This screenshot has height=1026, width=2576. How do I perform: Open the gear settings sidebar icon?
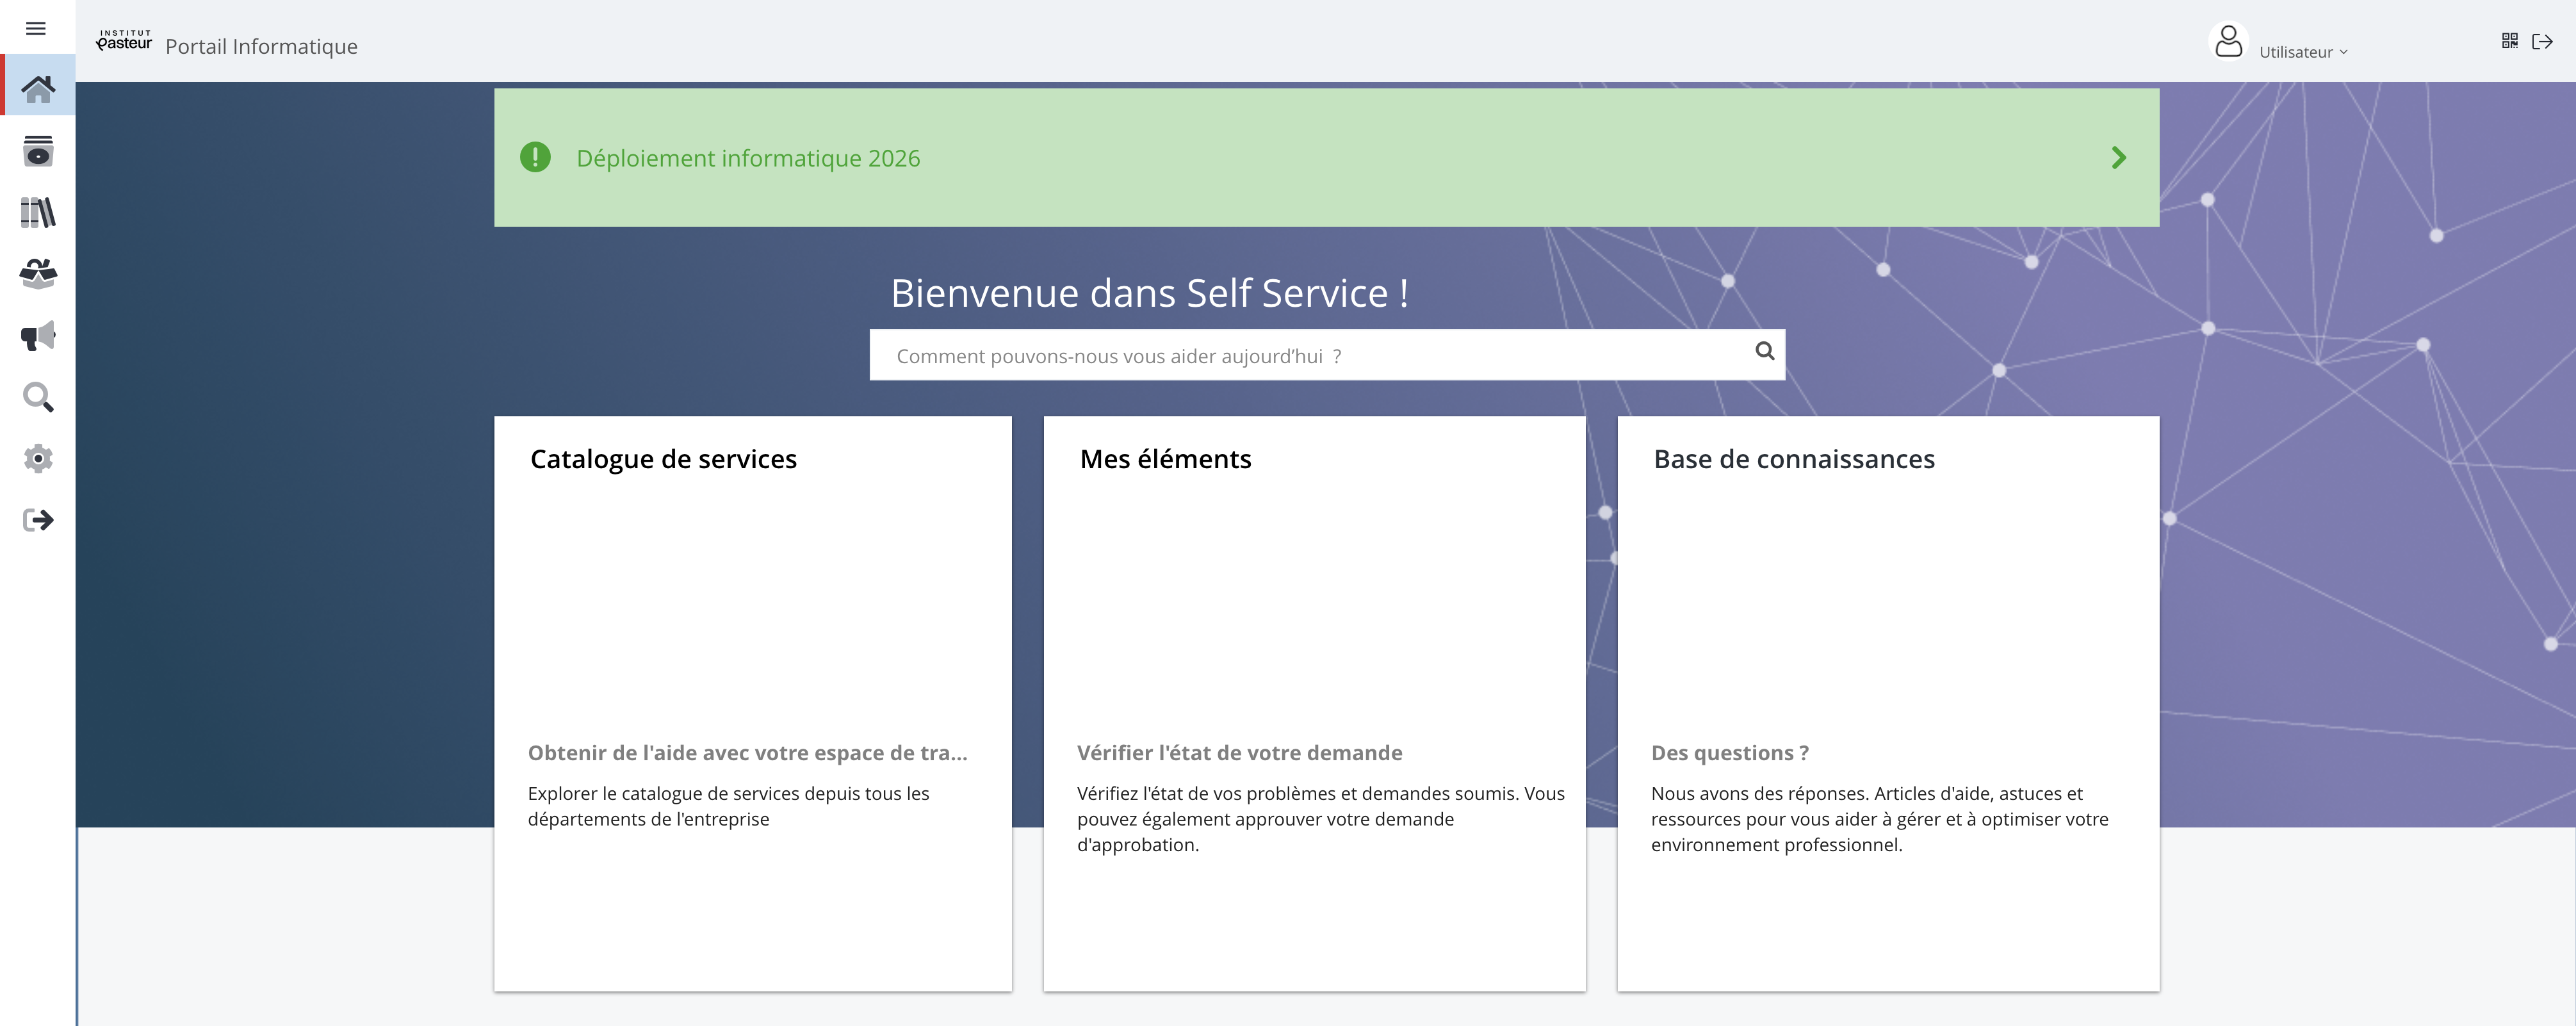pyautogui.click(x=38, y=458)
